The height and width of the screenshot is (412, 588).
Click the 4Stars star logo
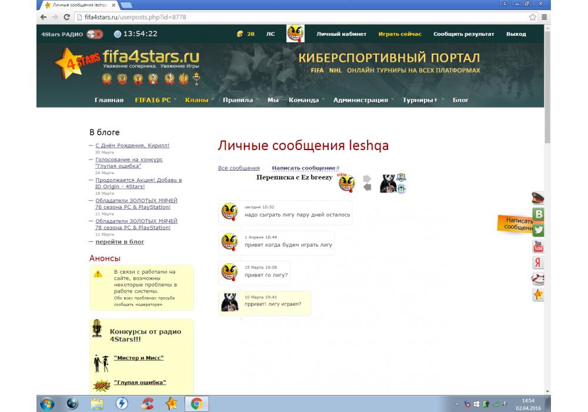(x=71, y=62)
